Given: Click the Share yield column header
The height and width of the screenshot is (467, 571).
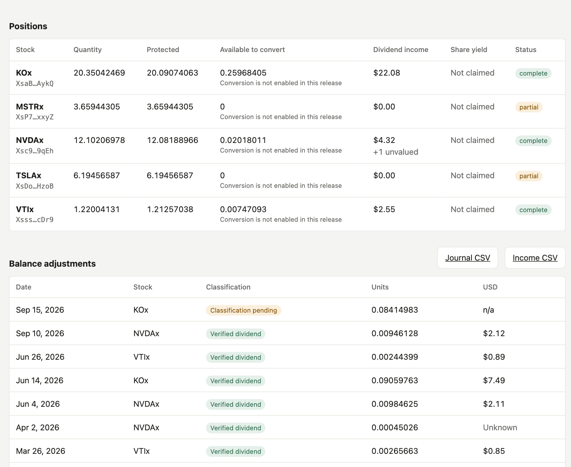Looking at the screenshot, I should (469, 50).
